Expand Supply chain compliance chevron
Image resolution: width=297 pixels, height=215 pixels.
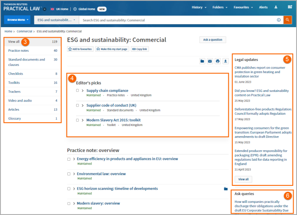82,91
